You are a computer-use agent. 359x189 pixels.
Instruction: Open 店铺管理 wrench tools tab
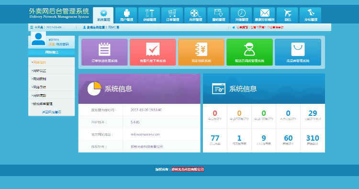coord(149,15)
